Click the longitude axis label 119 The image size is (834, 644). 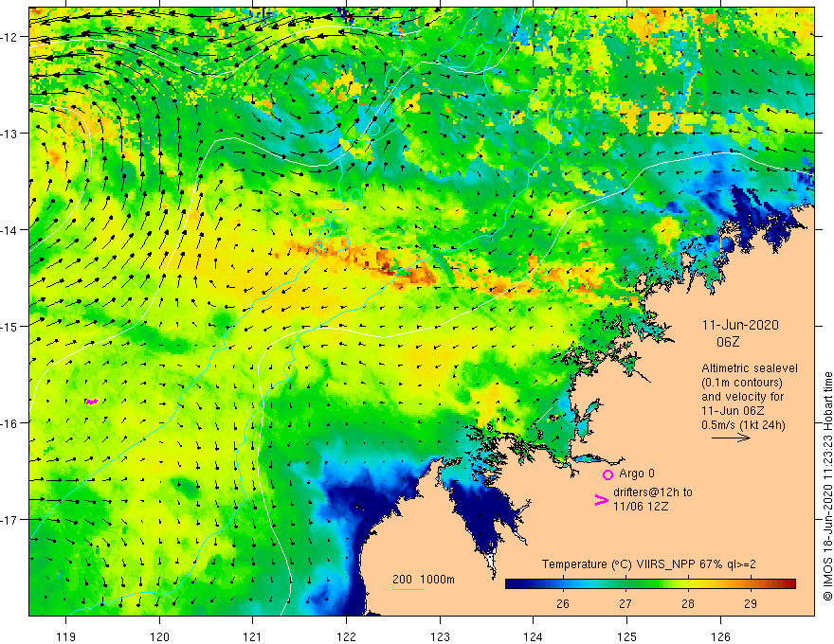coord(66,636)
